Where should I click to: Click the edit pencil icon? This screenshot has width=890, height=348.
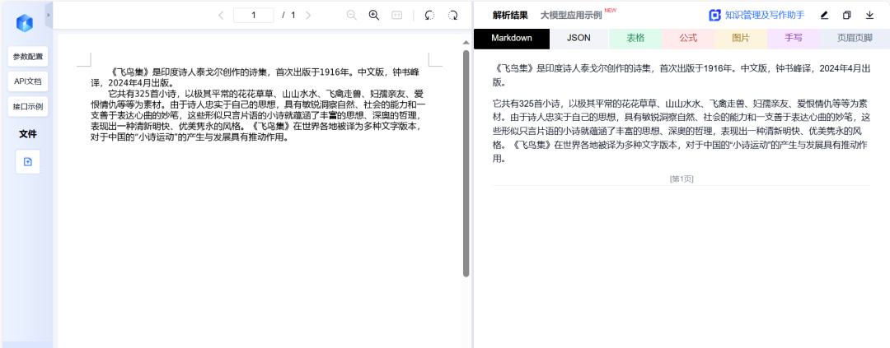(825, 16)
